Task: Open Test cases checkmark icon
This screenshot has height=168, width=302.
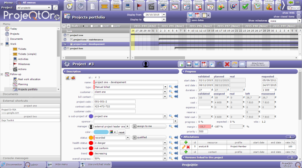Action: click(245, 6)
